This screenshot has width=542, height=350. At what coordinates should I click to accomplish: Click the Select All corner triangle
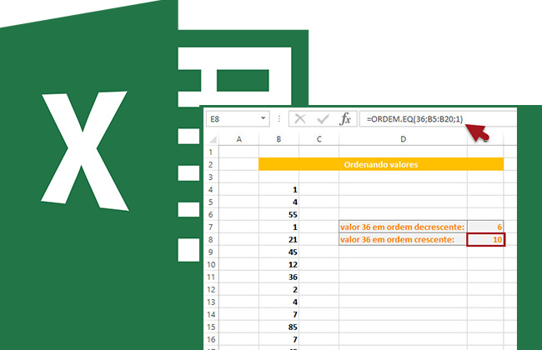click(213, 139)
